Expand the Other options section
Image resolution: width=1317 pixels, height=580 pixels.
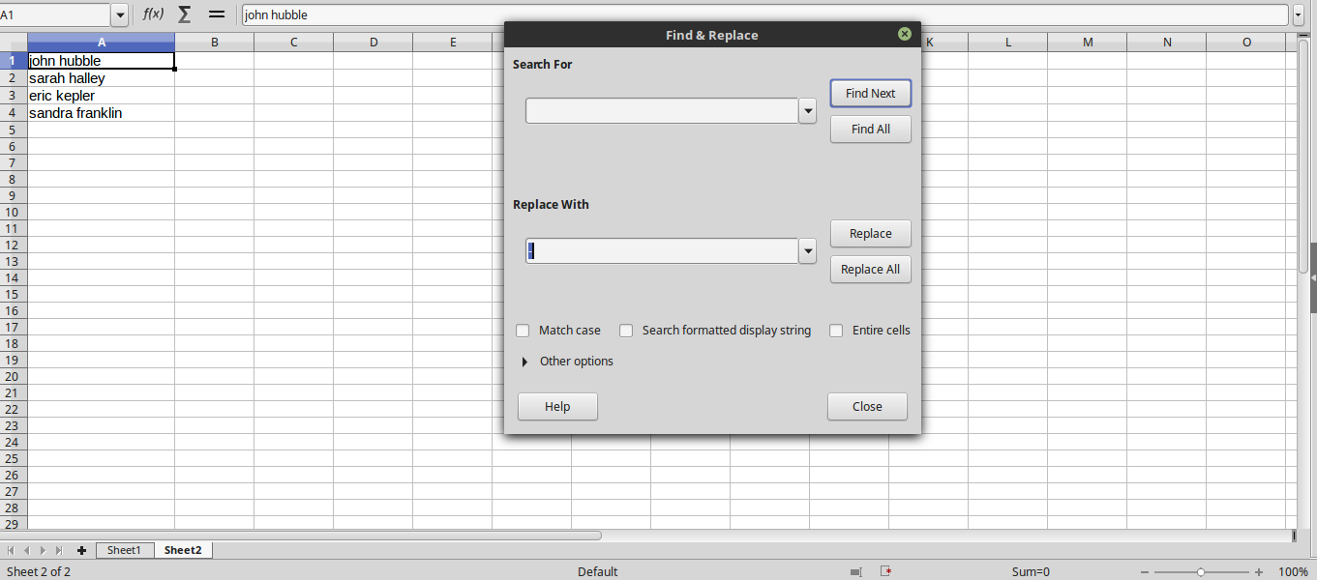pyautogui.click(x=525, y=362)
